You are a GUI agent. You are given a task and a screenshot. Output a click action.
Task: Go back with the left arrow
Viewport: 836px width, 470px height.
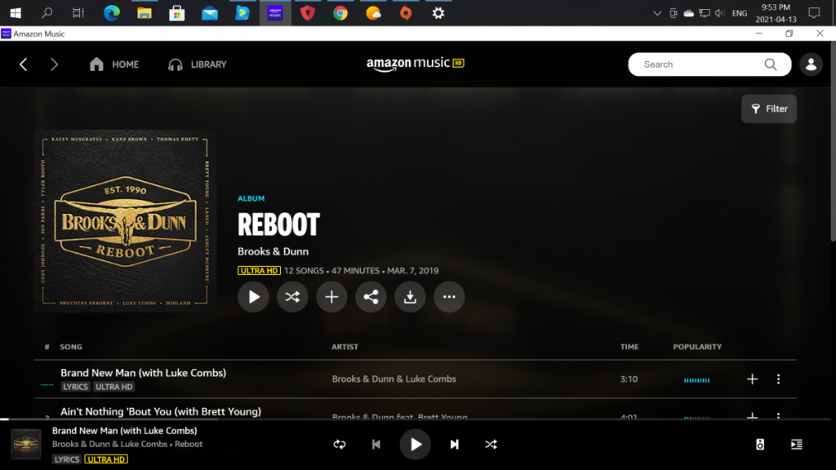click(24, 64)
